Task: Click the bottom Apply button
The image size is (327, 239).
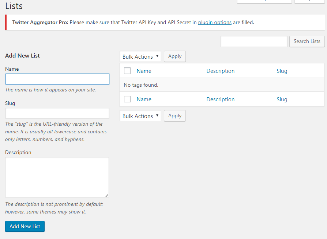Action: 175,116
